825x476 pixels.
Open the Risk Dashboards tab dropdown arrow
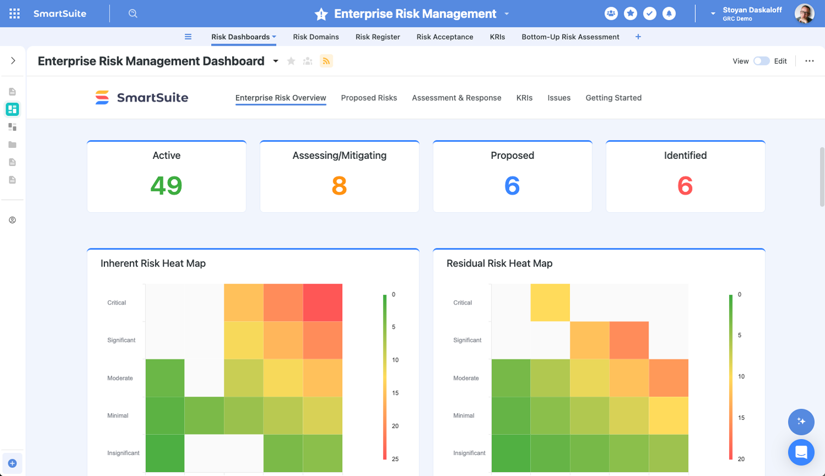274,37
